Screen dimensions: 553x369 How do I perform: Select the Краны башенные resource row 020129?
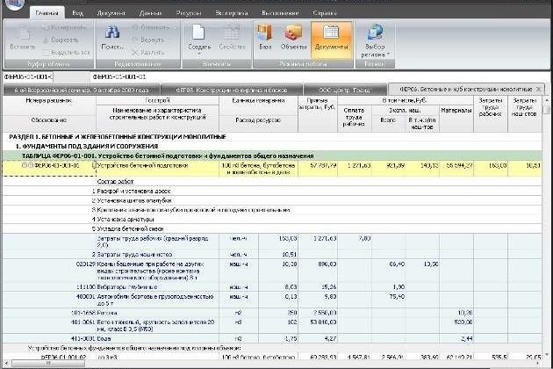[273, 271]
